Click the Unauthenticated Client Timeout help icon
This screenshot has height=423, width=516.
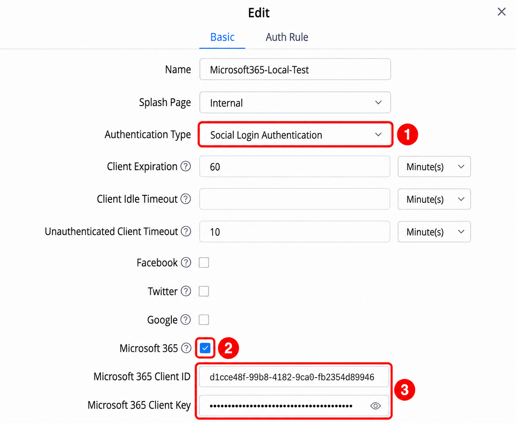coord(186,231)
